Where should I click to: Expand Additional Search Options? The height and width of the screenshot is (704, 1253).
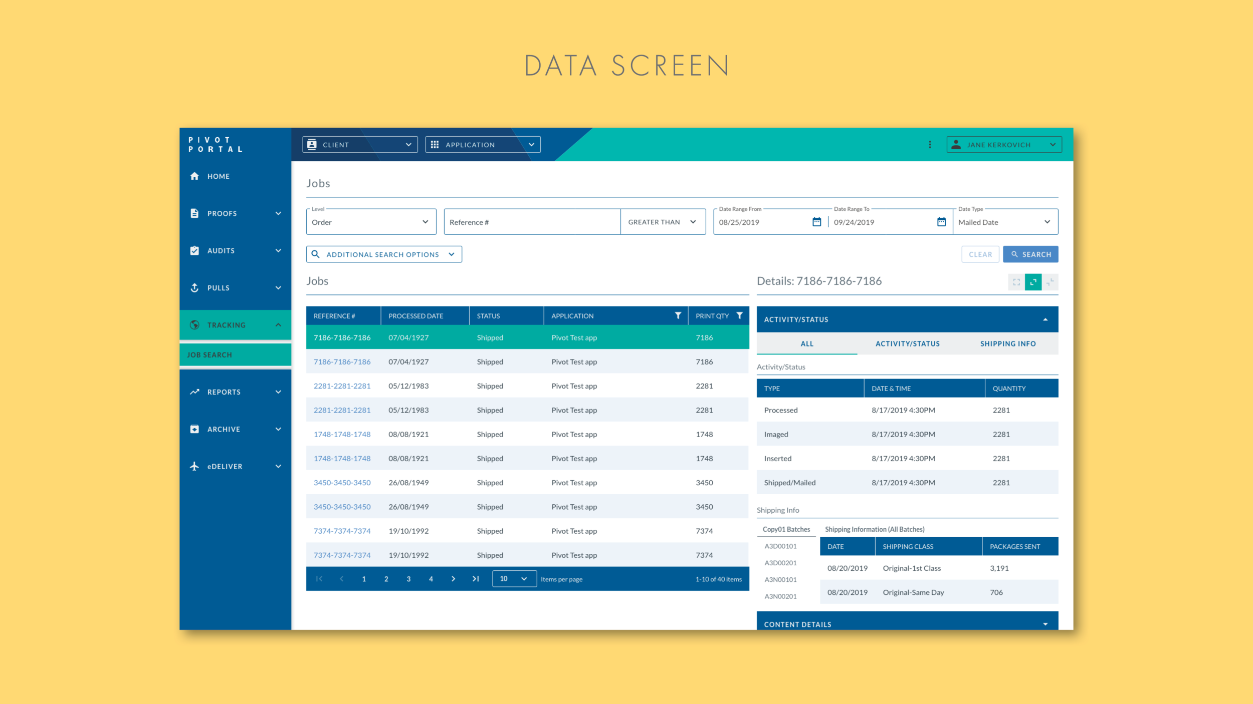tap(384, 254)
